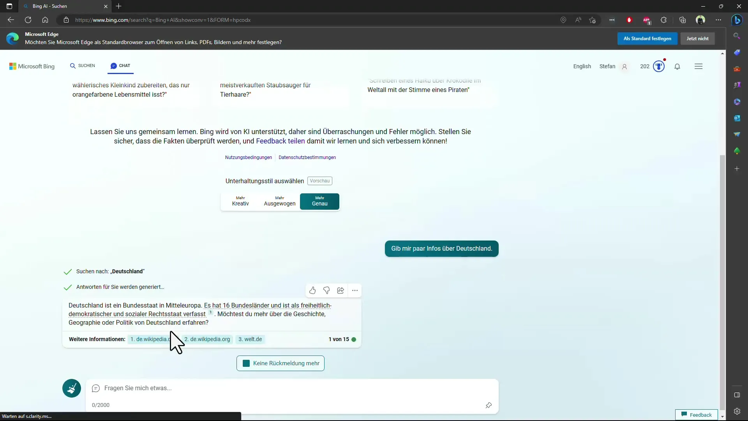The height and width of the screenshot is (421, 748).
Task: Start a new topic with broom button
Action: click(x=72, y=388)
